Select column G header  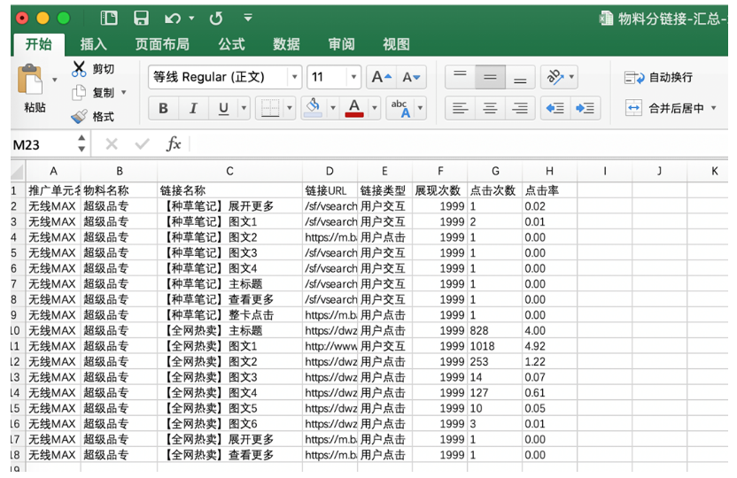click(495, 171)
